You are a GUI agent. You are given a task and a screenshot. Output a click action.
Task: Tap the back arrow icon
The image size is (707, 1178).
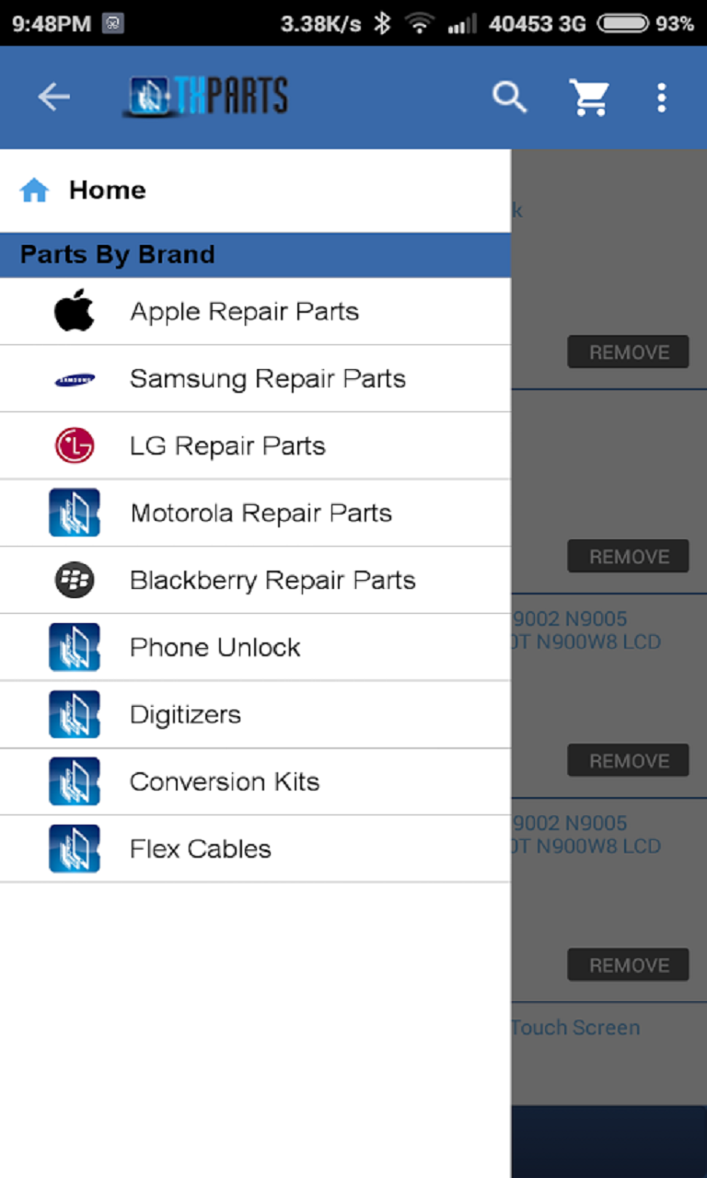(53, 97)
